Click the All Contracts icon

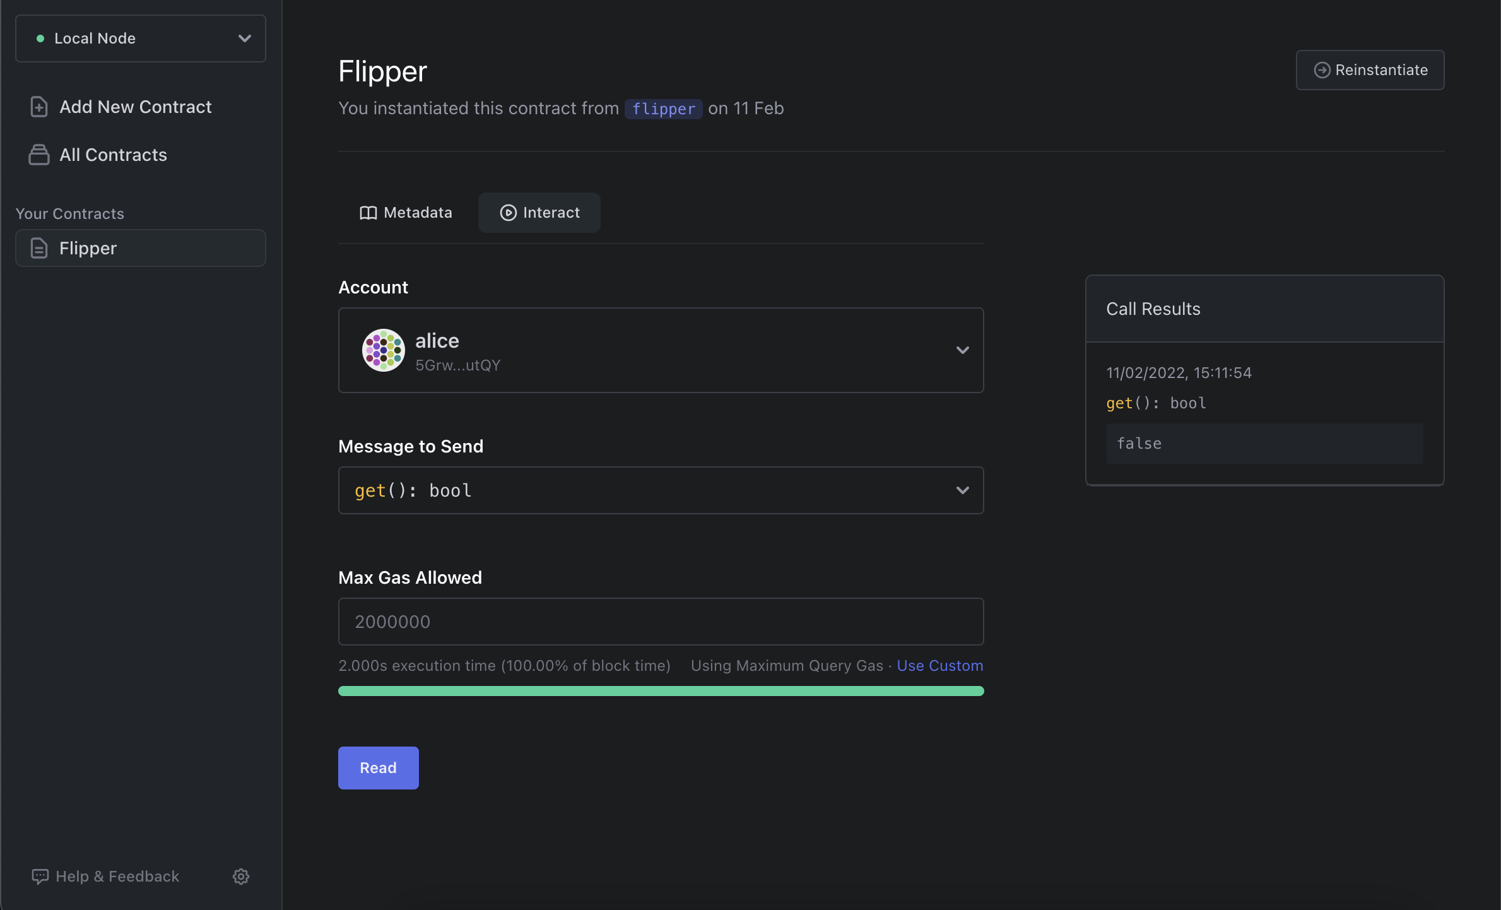38,153
